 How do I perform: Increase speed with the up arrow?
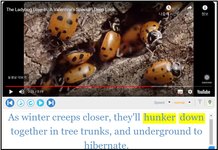click(x=189, y=103)
